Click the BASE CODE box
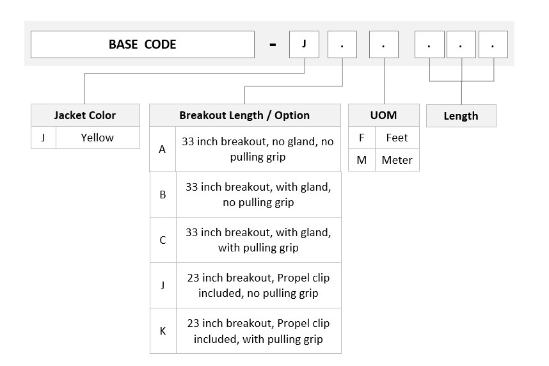 coord(143,45)
